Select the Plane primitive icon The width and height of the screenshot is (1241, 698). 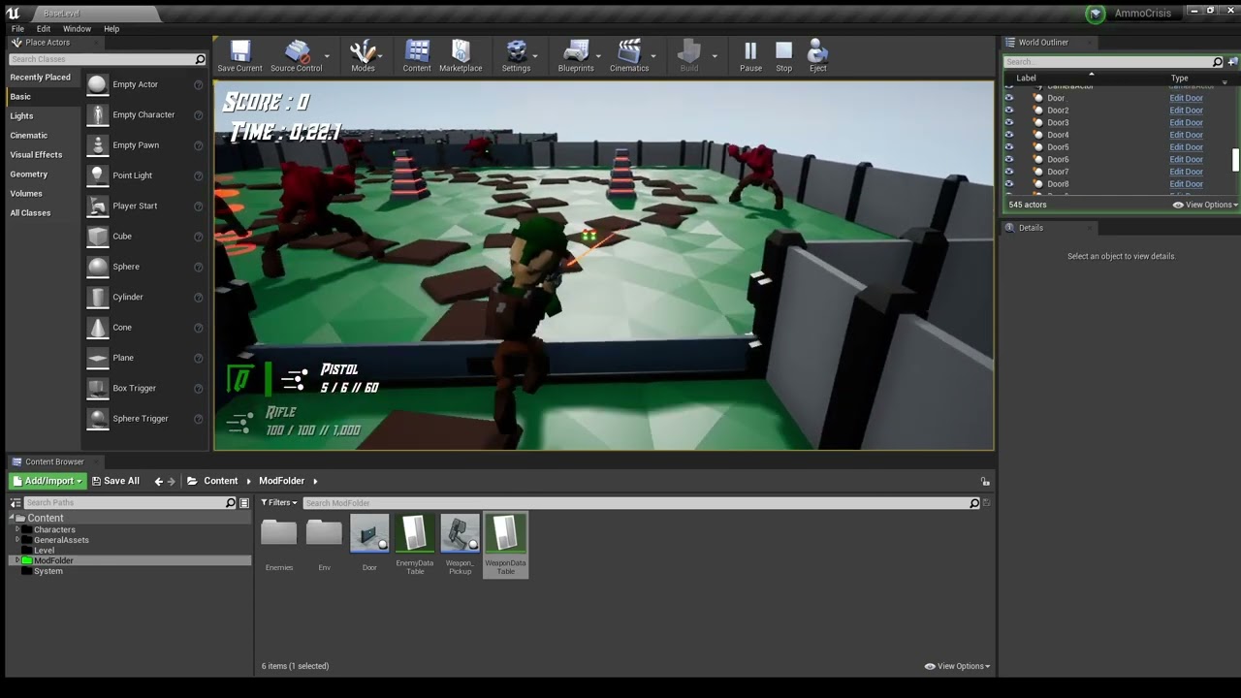point(97,358)
